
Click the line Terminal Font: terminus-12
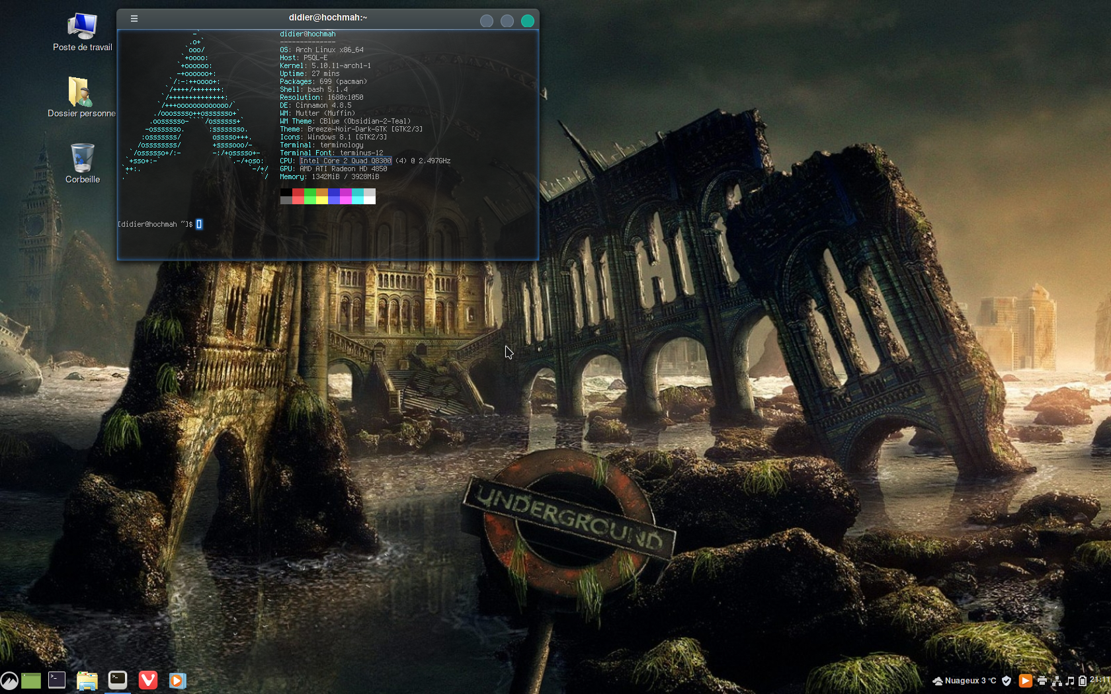pos(331,153)
